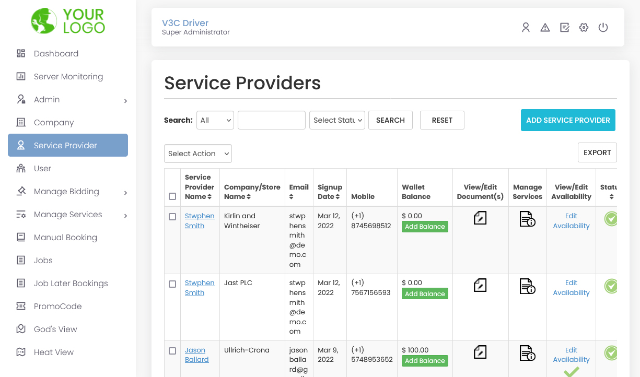Toggle active status for Kirlin and Wintheiser provider
The image size is (640, 377).
coord(611,219)
